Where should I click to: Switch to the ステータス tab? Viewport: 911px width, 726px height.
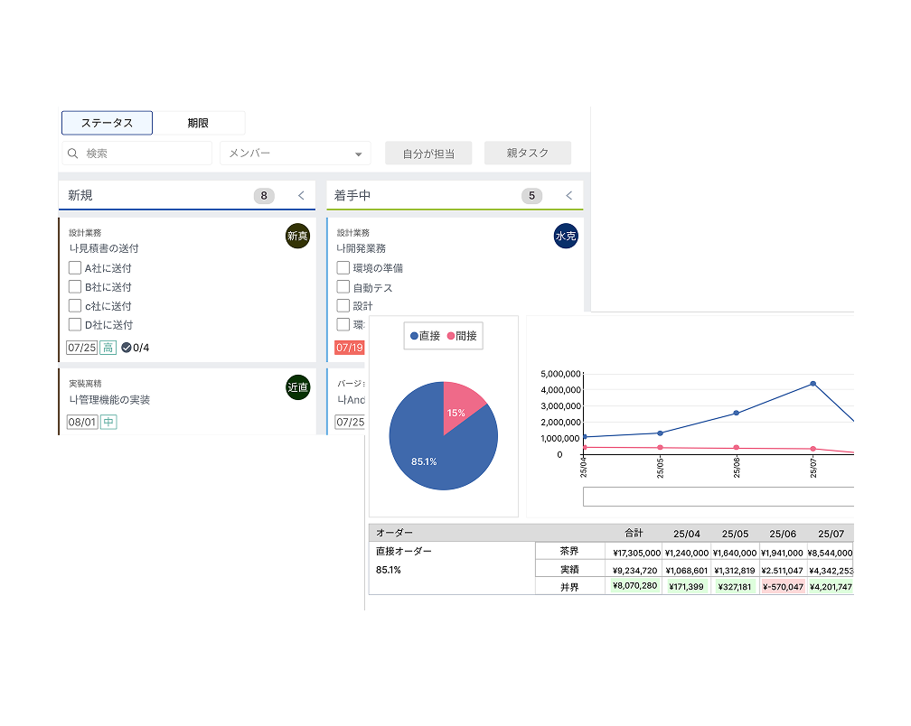[107, 123]
